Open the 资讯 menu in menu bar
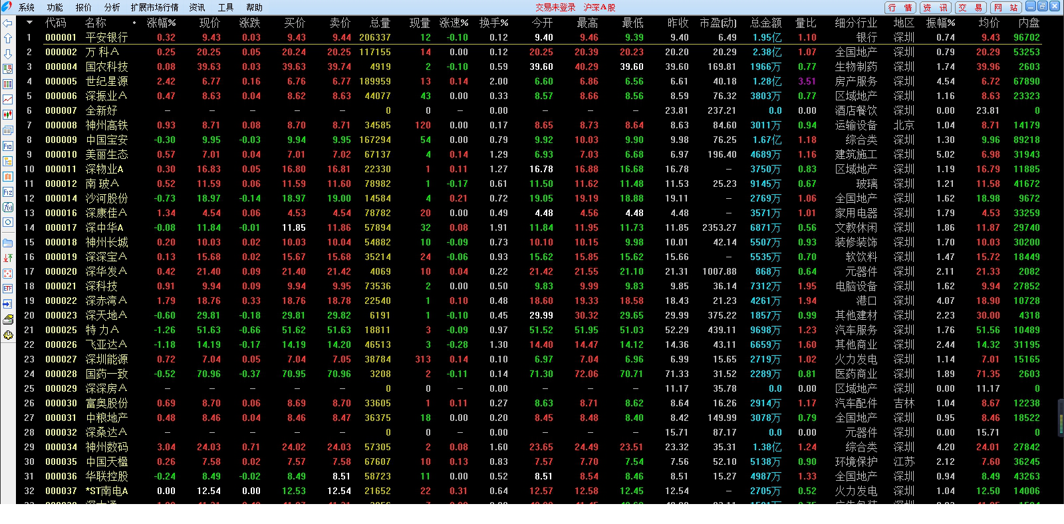The height and width of the screenshot is (524, 1064). click(198, 7)
